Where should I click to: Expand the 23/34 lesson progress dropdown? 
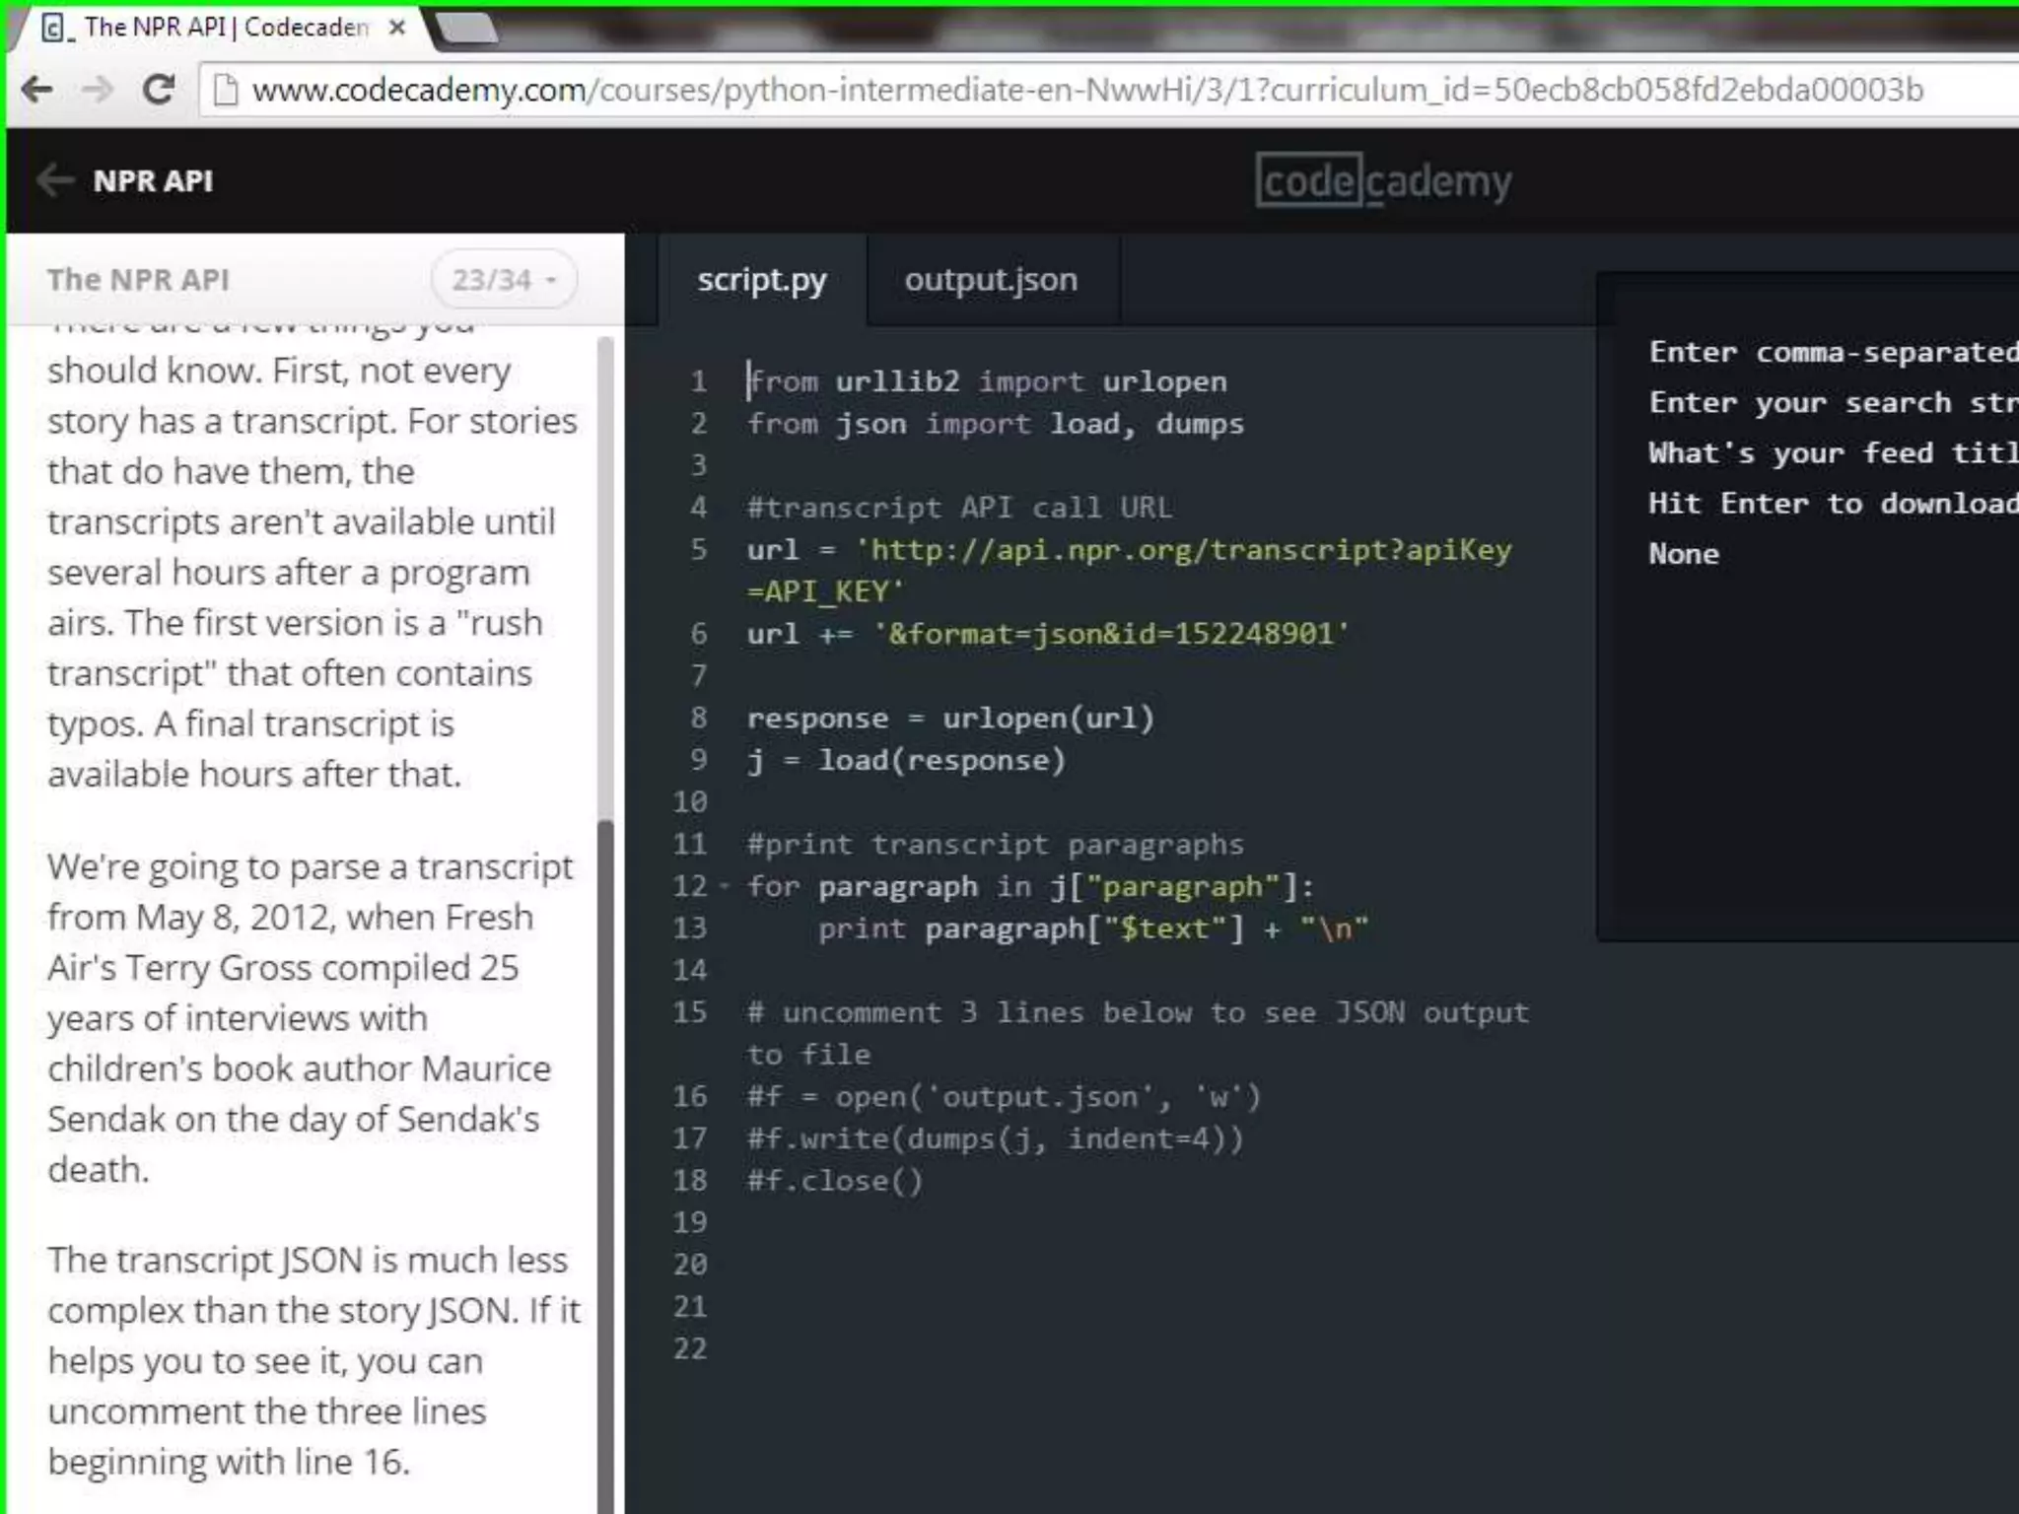504,280
